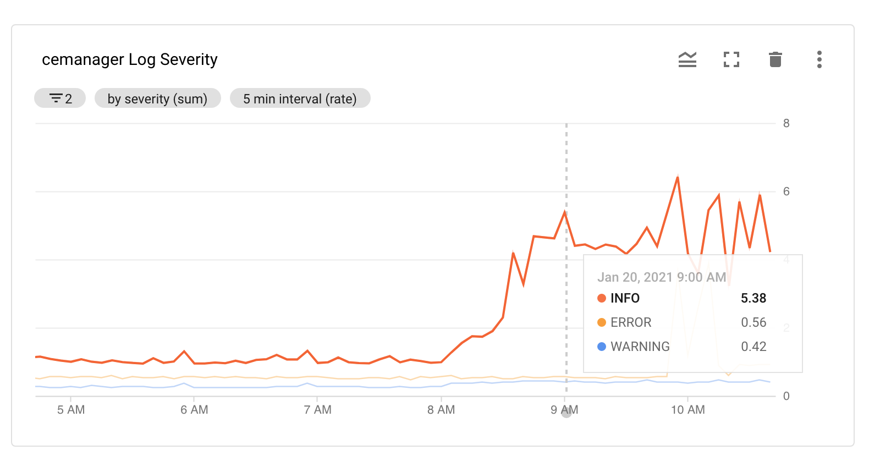Screen dimensions: 869x461
Task: Click the 'cemanager Log Severity' chart title
Action: coord(130,59)
